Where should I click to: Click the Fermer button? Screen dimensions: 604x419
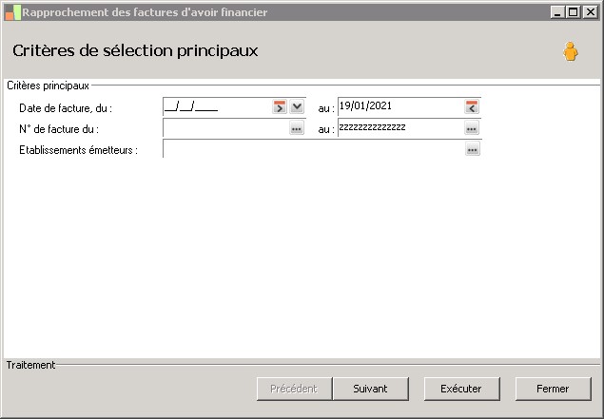pos(553,389)
